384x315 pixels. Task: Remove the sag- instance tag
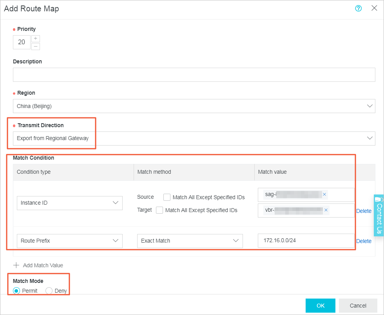pos(324,194)
